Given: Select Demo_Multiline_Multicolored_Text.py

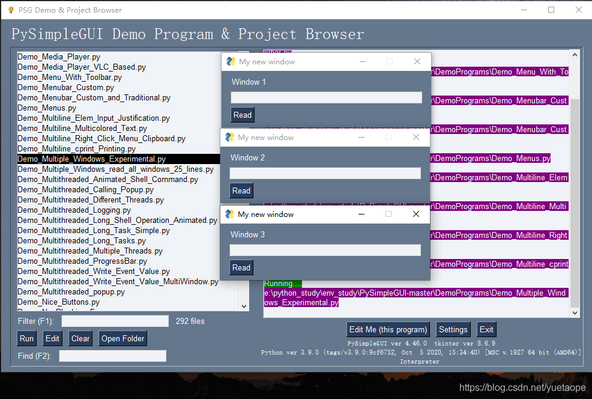Looking at the screenshot, I should pyautogui.click(x=82, y=128).
